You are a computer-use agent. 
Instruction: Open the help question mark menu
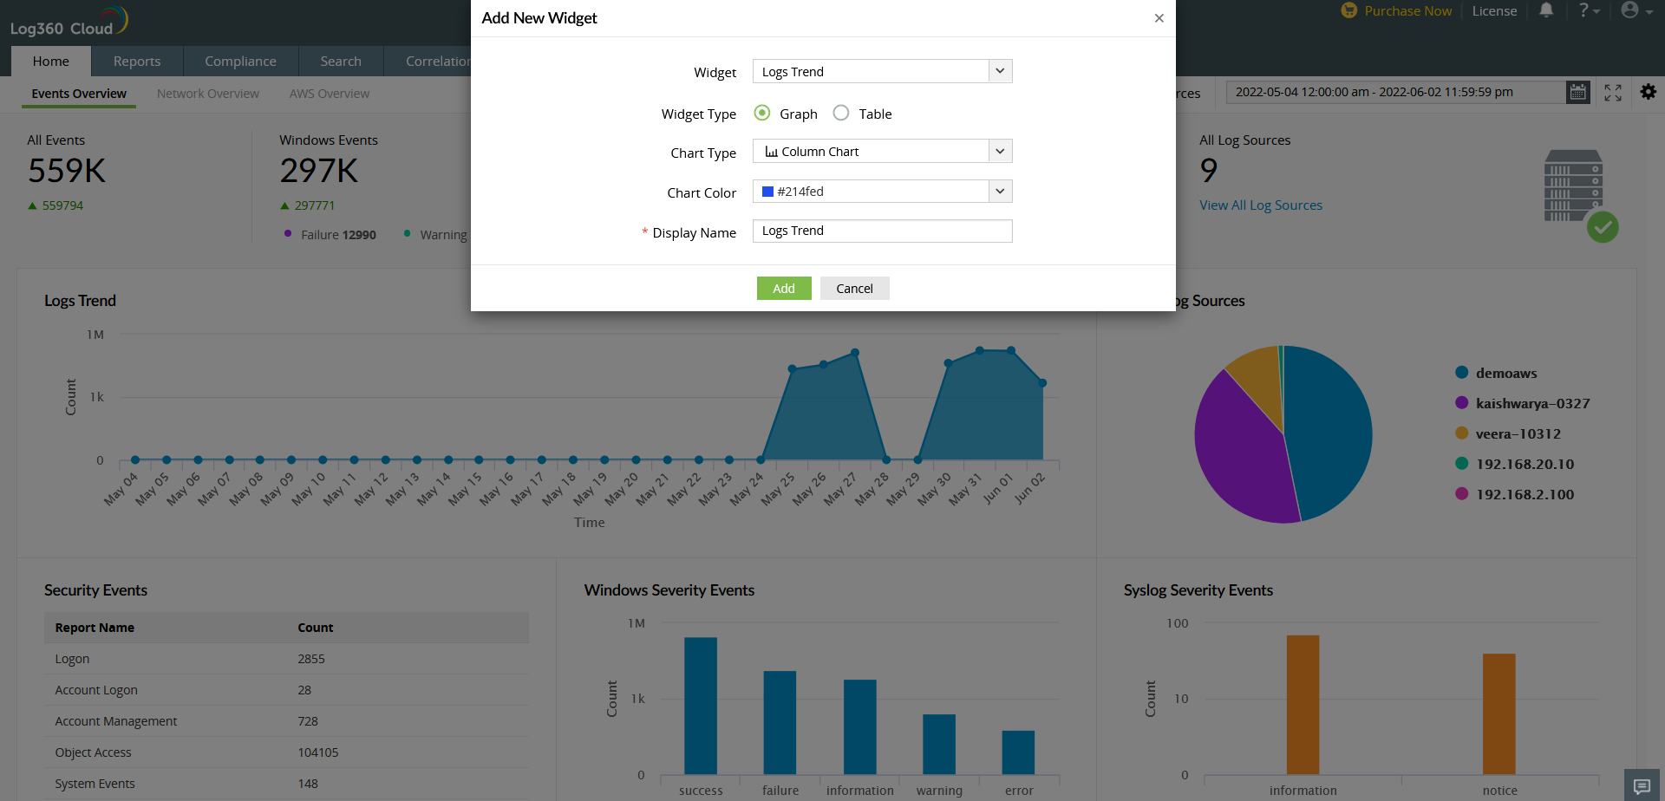1589,10
